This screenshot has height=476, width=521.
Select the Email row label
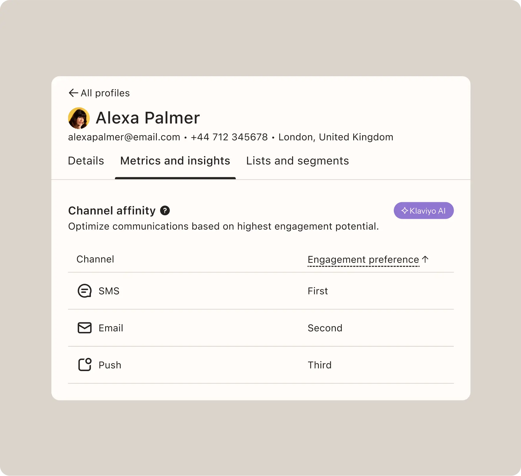tap(111, 328)
